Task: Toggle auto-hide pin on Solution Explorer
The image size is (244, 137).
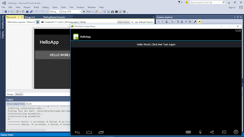Action: click(x=238, y=17)
